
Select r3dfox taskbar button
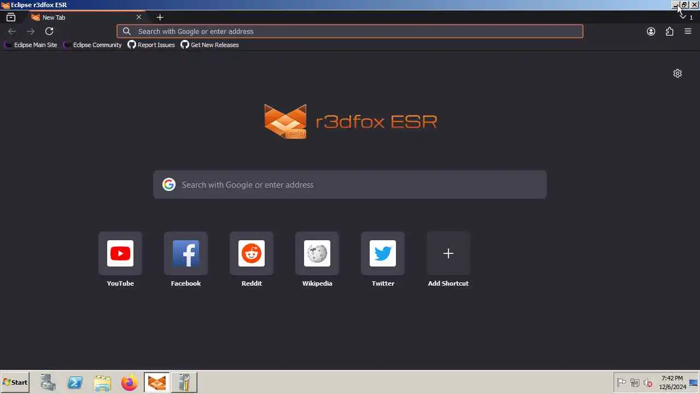tap(157, 383)
